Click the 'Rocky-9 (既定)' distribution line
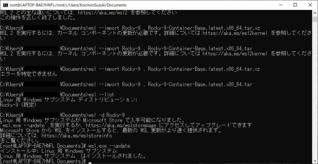The image size is (318, 164). click(19, 105)
